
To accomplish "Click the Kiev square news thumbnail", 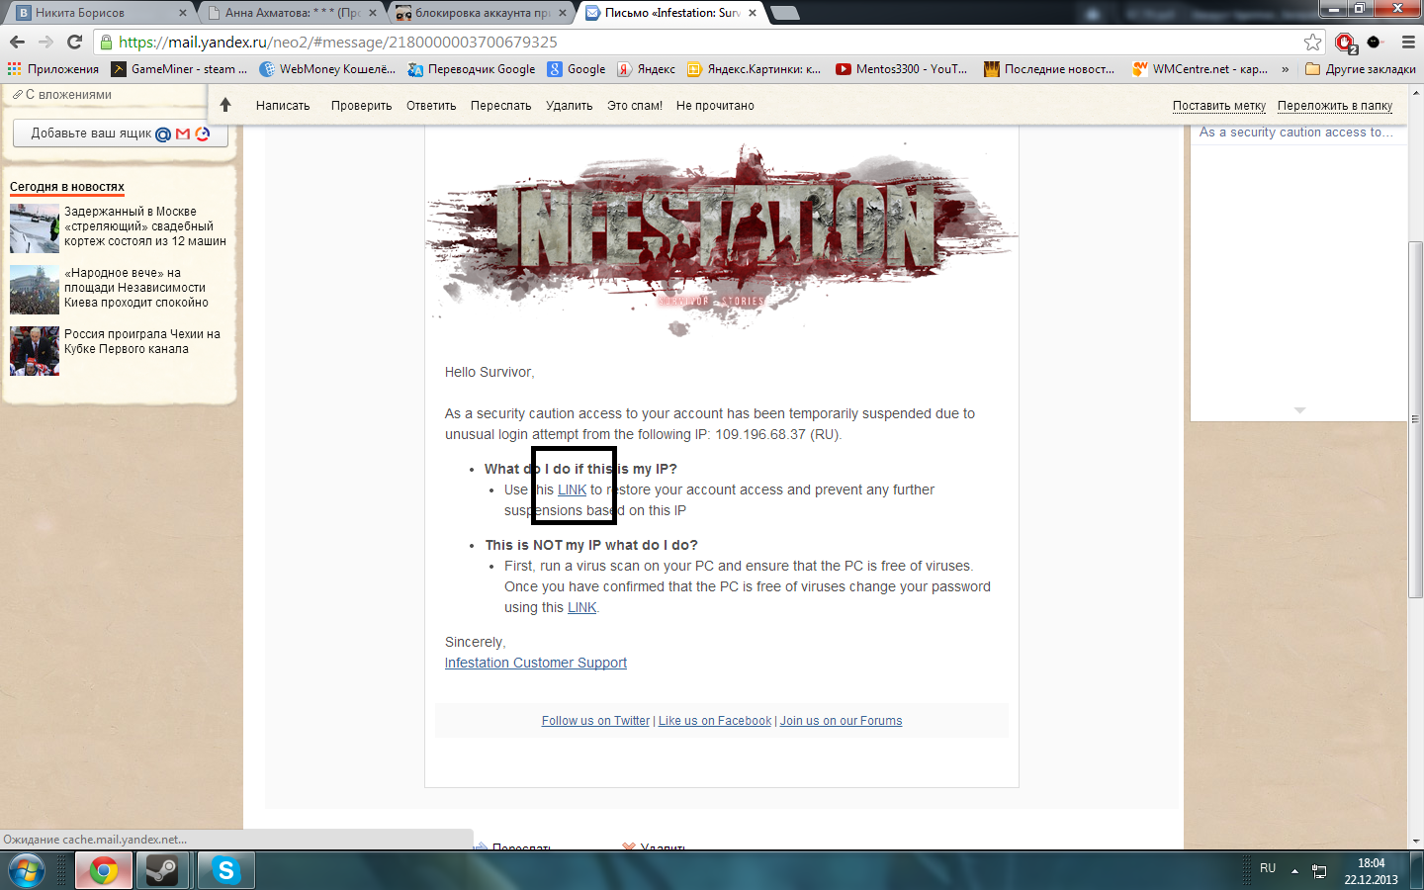I will pos(35,290).
